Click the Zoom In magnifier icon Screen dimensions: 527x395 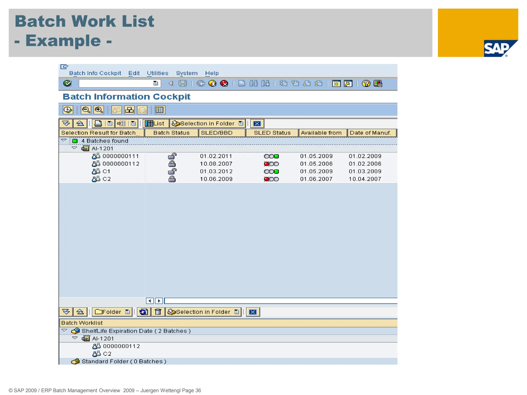point(99,110)
